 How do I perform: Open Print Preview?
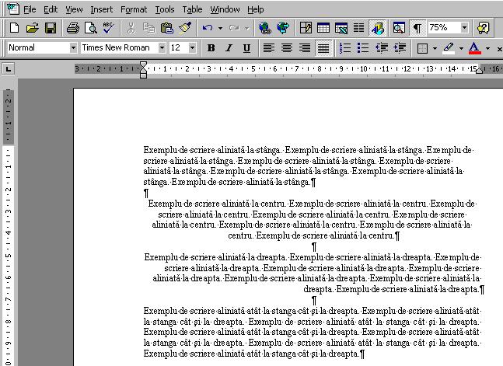click(x=91, y=28)
